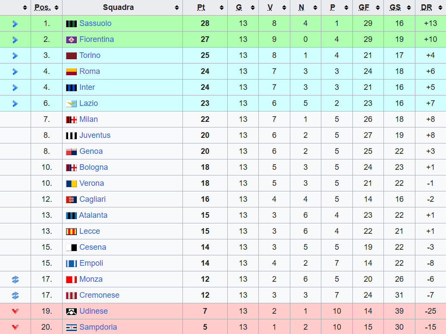Click the Milan red-black flag icon

[x=71, y=120]
